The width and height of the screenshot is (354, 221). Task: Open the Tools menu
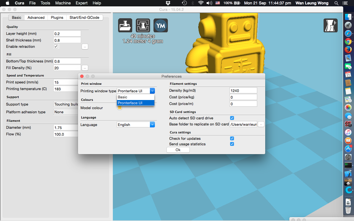pyautogui.click(x=45, y=3)
